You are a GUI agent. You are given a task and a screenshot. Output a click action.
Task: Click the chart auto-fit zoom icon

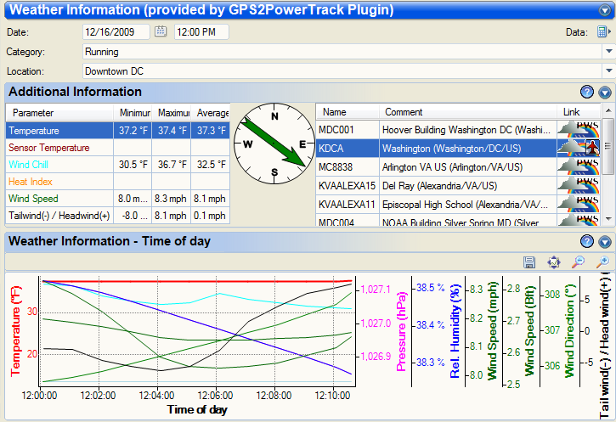pyautogui.click(x=553, y=262)
